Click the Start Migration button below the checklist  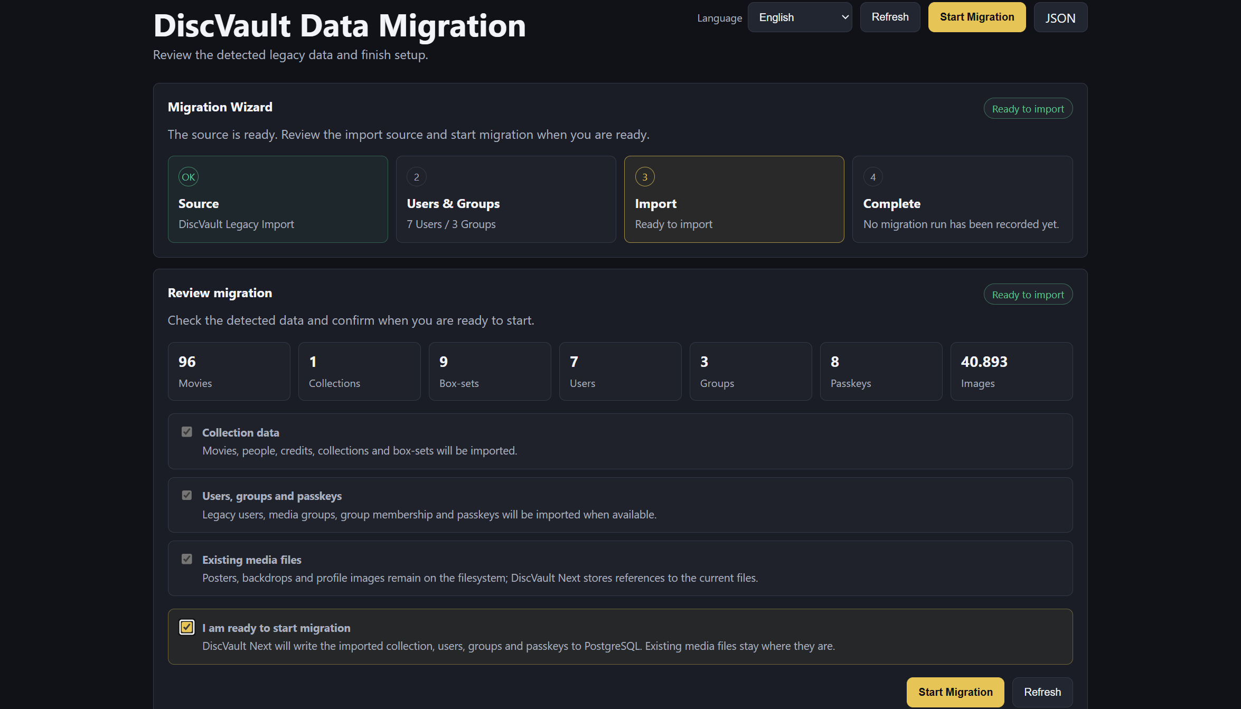point(955,692)
